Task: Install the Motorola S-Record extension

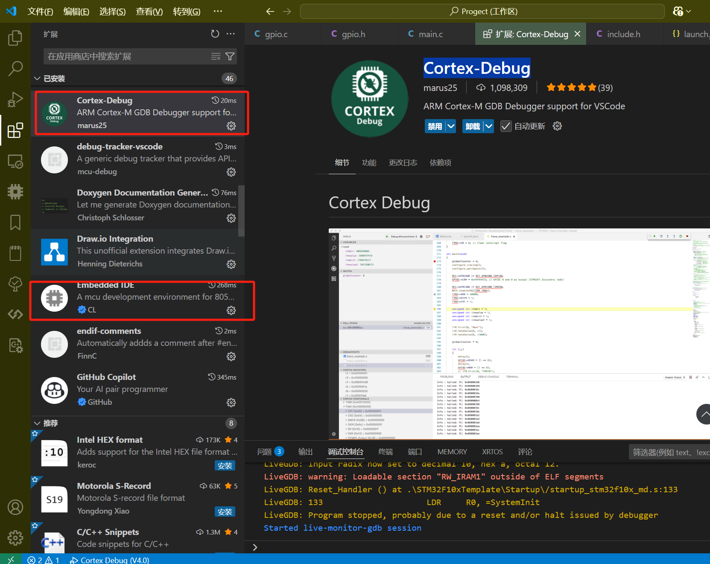Action: click(225, 512)
